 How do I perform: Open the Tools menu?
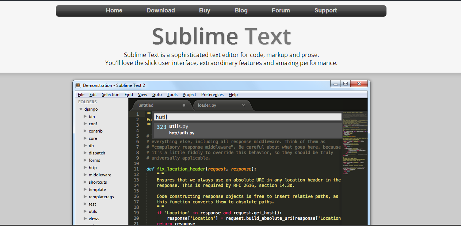(x=172, y=95)
